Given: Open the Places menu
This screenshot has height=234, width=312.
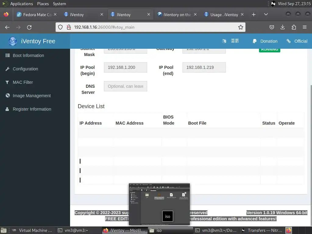Looking at the screenshot, I should (x=43, y=4).
